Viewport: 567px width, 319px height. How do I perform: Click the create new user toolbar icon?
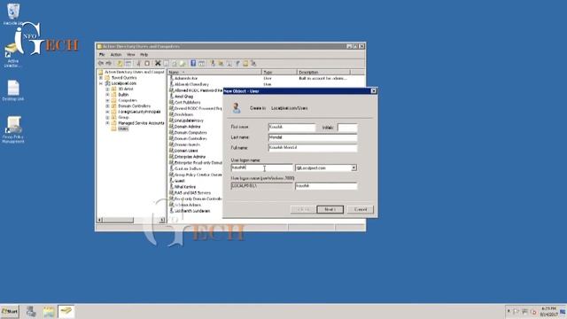pyautogui.click(x=213, y=63)
